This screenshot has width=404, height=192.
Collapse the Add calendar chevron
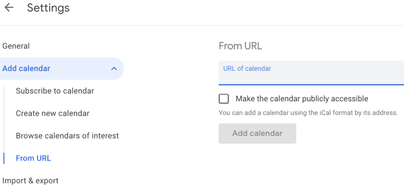tap(114, 69)
